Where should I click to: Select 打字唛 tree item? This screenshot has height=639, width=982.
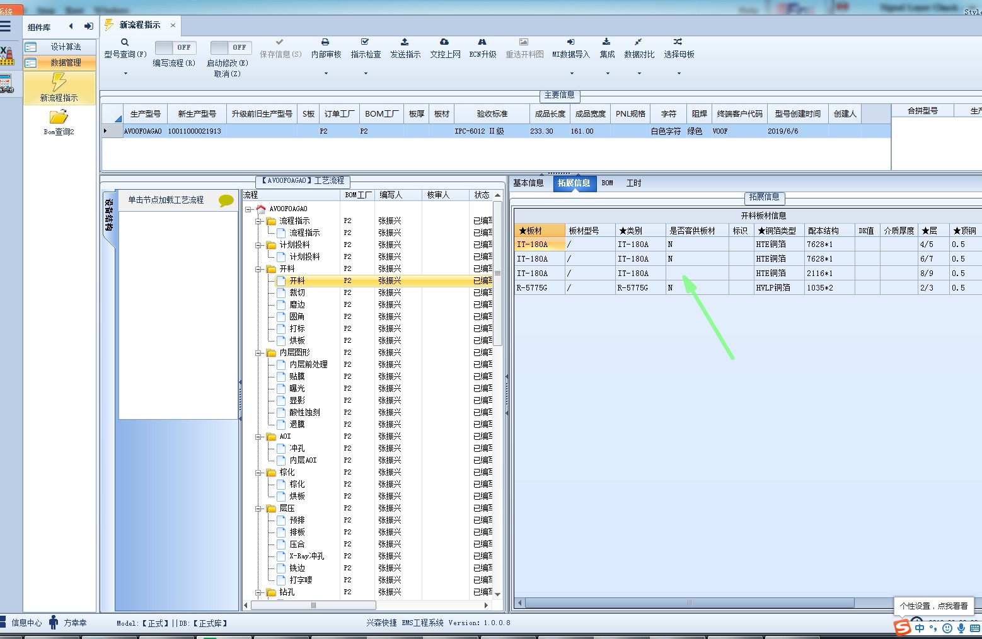[x=301, y=580]
